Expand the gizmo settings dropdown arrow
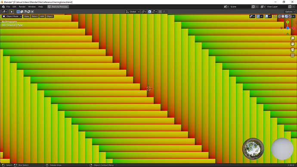297x167 pixels. (262, 16)
